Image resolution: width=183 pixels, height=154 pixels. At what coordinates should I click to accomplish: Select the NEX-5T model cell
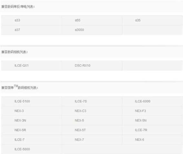pyautogui.click(x=92, y=130)
